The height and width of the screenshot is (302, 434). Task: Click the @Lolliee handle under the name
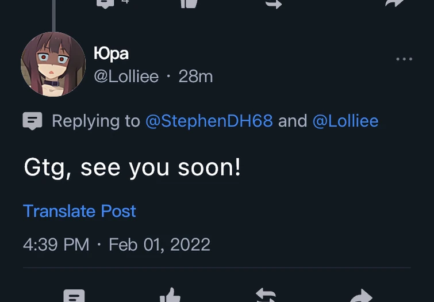coord(126,76)
